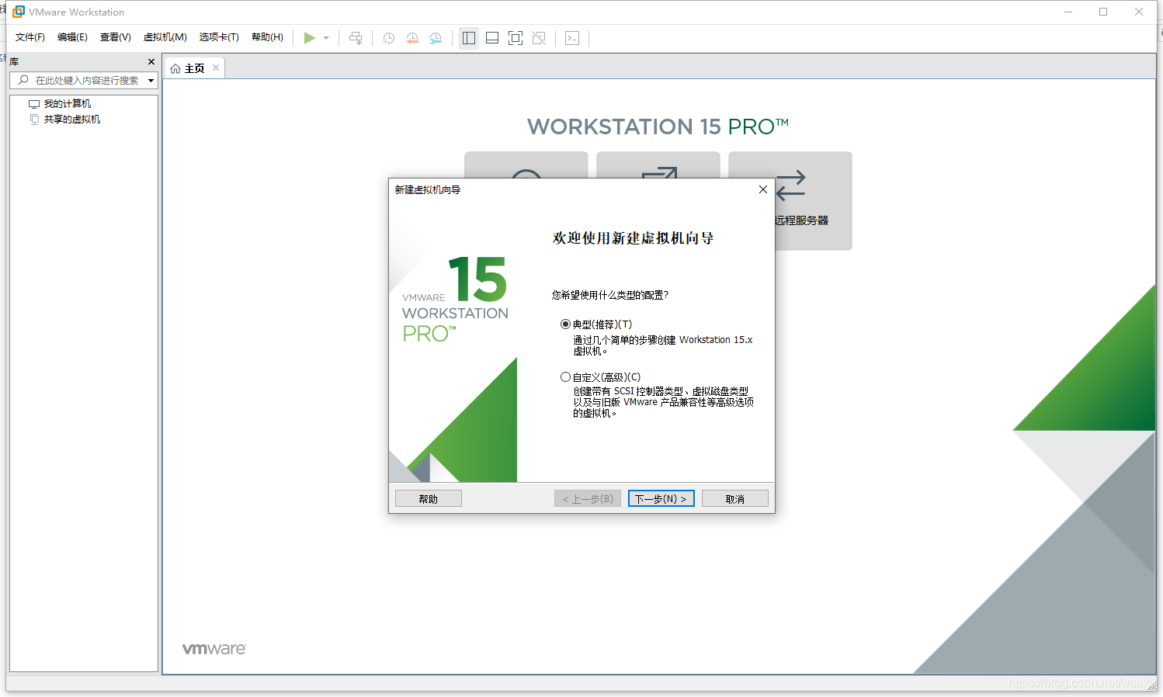
Task: Open the library search filter dropdown
Action: [x=151, y=81]
